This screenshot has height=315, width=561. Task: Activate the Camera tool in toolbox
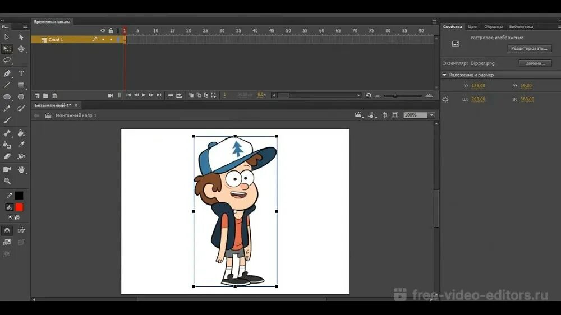tap(7, 169)
